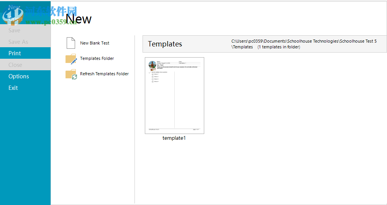This screenshot has width=387, height=205.
Task: Click Close in the sidebar menu
Action: pos(25,64)
